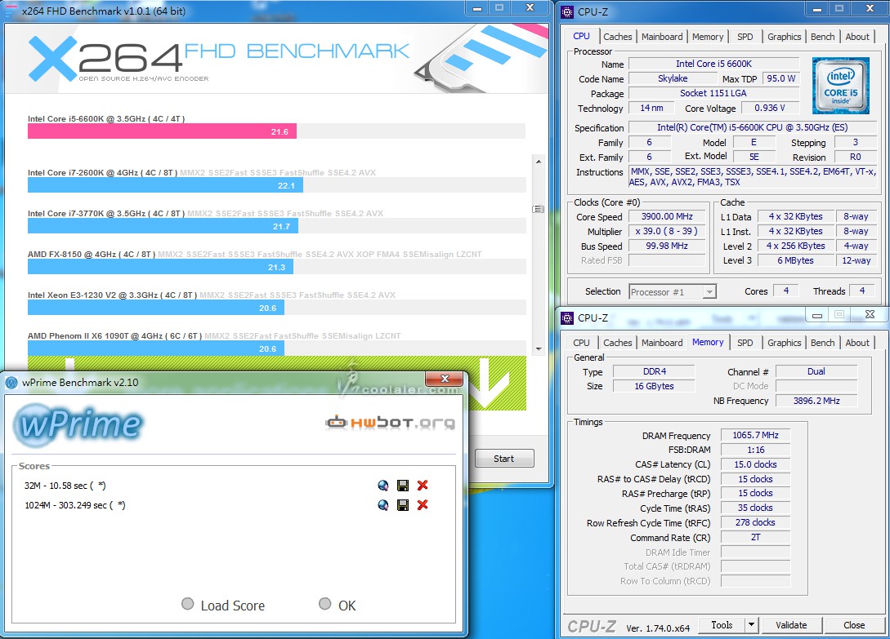This screenshot has width=890, height=639.
Task: Select the Load Score radio option
Action: [188, 604]
